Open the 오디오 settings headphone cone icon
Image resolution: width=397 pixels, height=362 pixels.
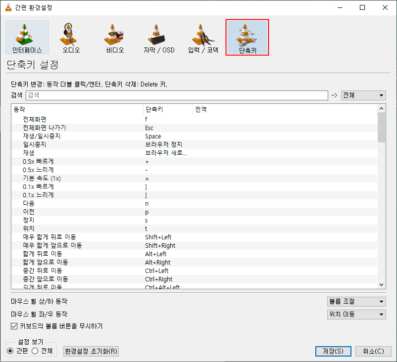pyautogui.click(x=71, y=37)
